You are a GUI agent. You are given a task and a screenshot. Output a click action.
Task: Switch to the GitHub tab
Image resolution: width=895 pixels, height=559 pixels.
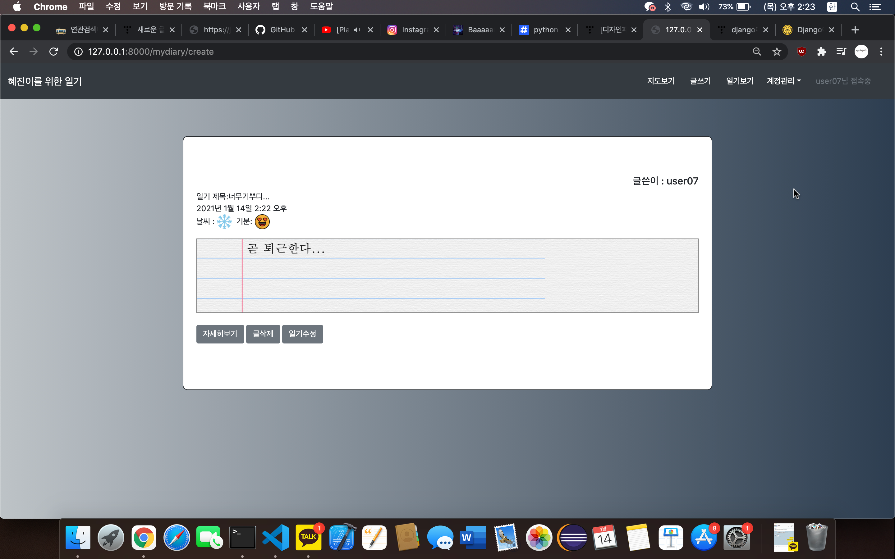(282, 30)
